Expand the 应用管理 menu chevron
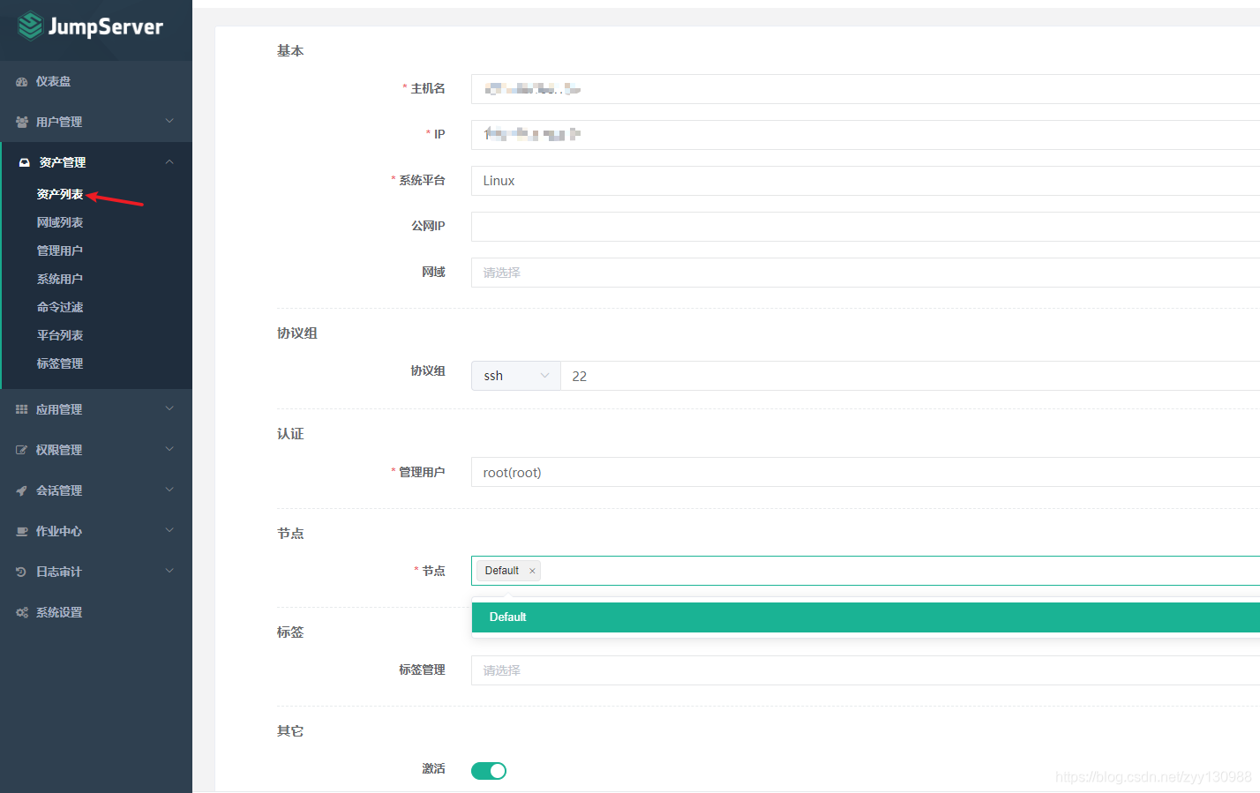1260x793 pixels. 169,408
